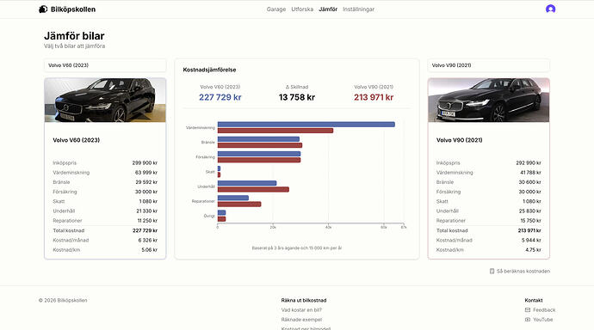Viewport: 594px width, 330px height.
Task: Click the blue 227 729 kr total
Action: pos(220,97)
